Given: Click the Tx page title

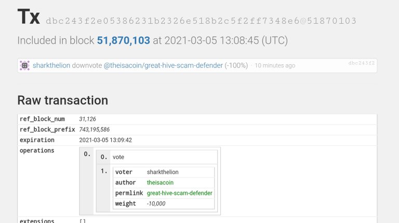Looking at the screenshot, I should coord(29,17).
